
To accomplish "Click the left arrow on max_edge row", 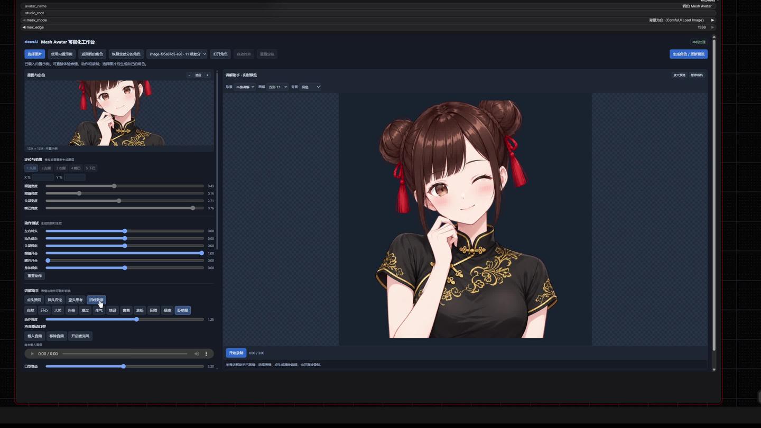I will (24, 27).
